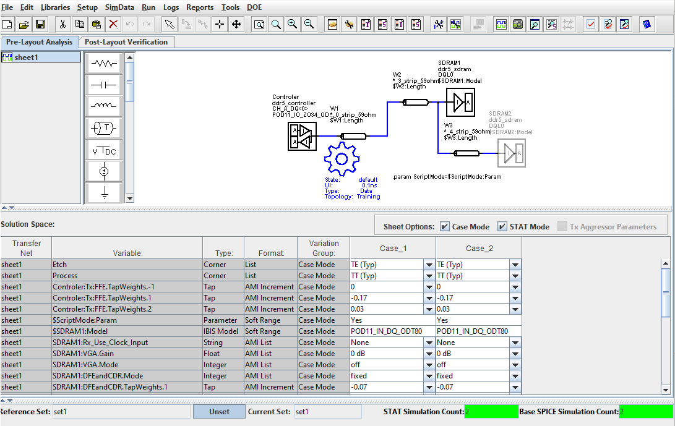
Task: Open the Reports menu item
Action: coord(200,7)
